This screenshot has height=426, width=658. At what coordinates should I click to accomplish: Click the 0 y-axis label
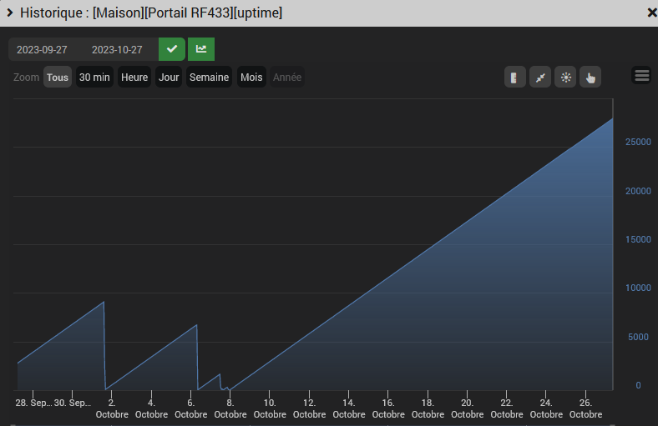638,385
